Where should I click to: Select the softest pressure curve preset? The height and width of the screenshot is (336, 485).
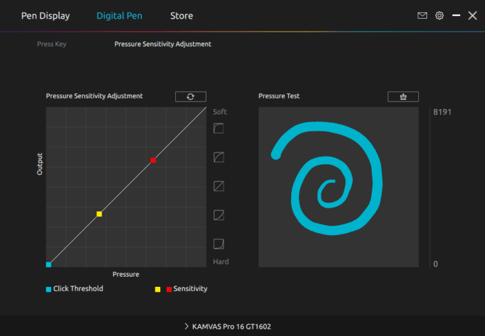218,128
